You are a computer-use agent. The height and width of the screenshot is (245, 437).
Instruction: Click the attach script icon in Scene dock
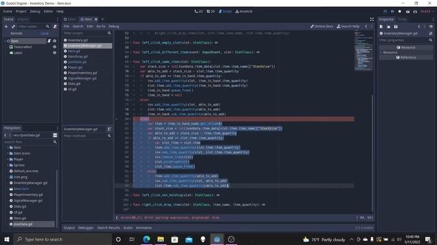point(55,27)
